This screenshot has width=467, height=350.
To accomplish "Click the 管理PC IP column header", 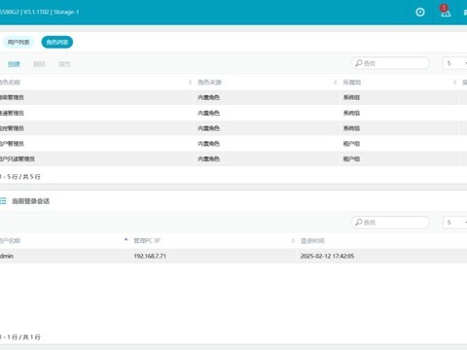I will click(147, 241).
